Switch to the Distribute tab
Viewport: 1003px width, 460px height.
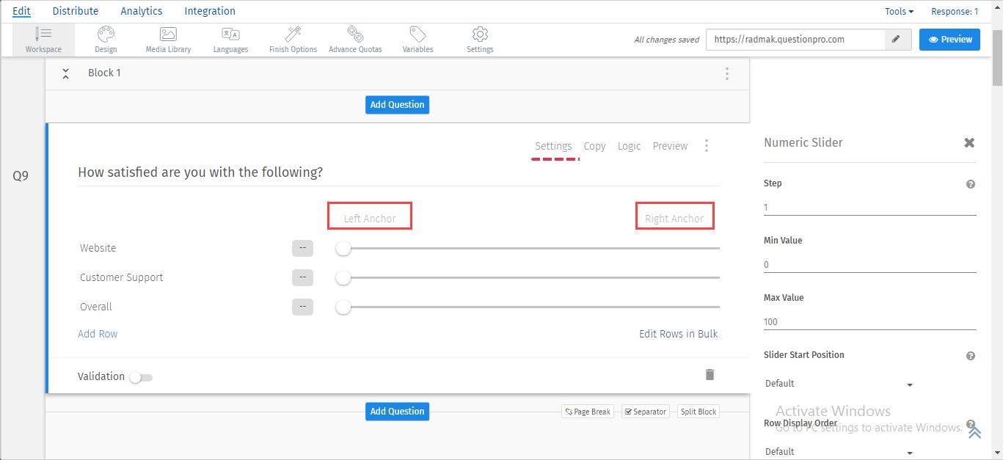click(75, 10)
